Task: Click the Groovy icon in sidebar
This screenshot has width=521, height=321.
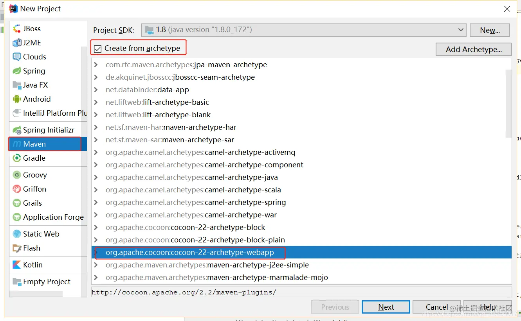Action: pos(16,175)
